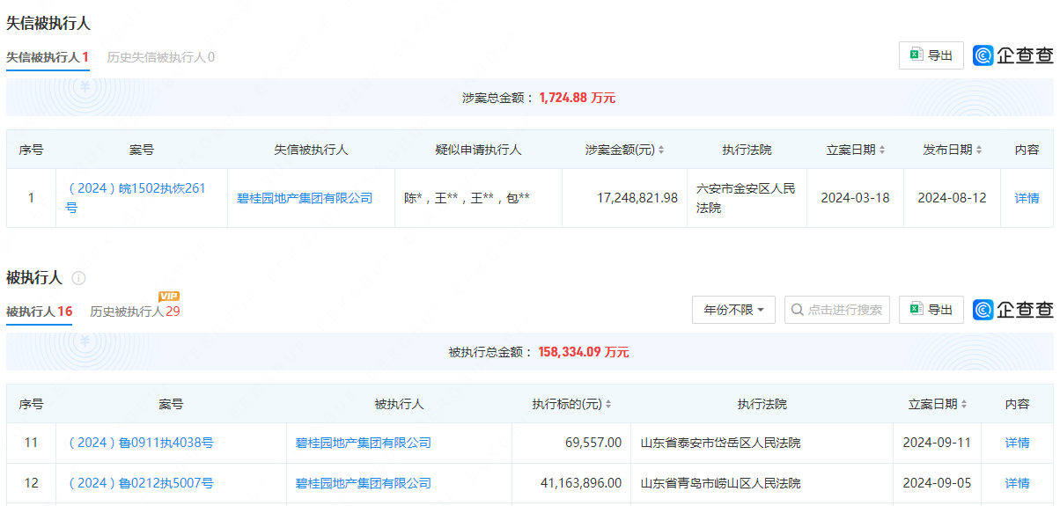Switch to 历史失信被执行人 0 tab
The image size is (1060, 506).
[x=160, y=57]
